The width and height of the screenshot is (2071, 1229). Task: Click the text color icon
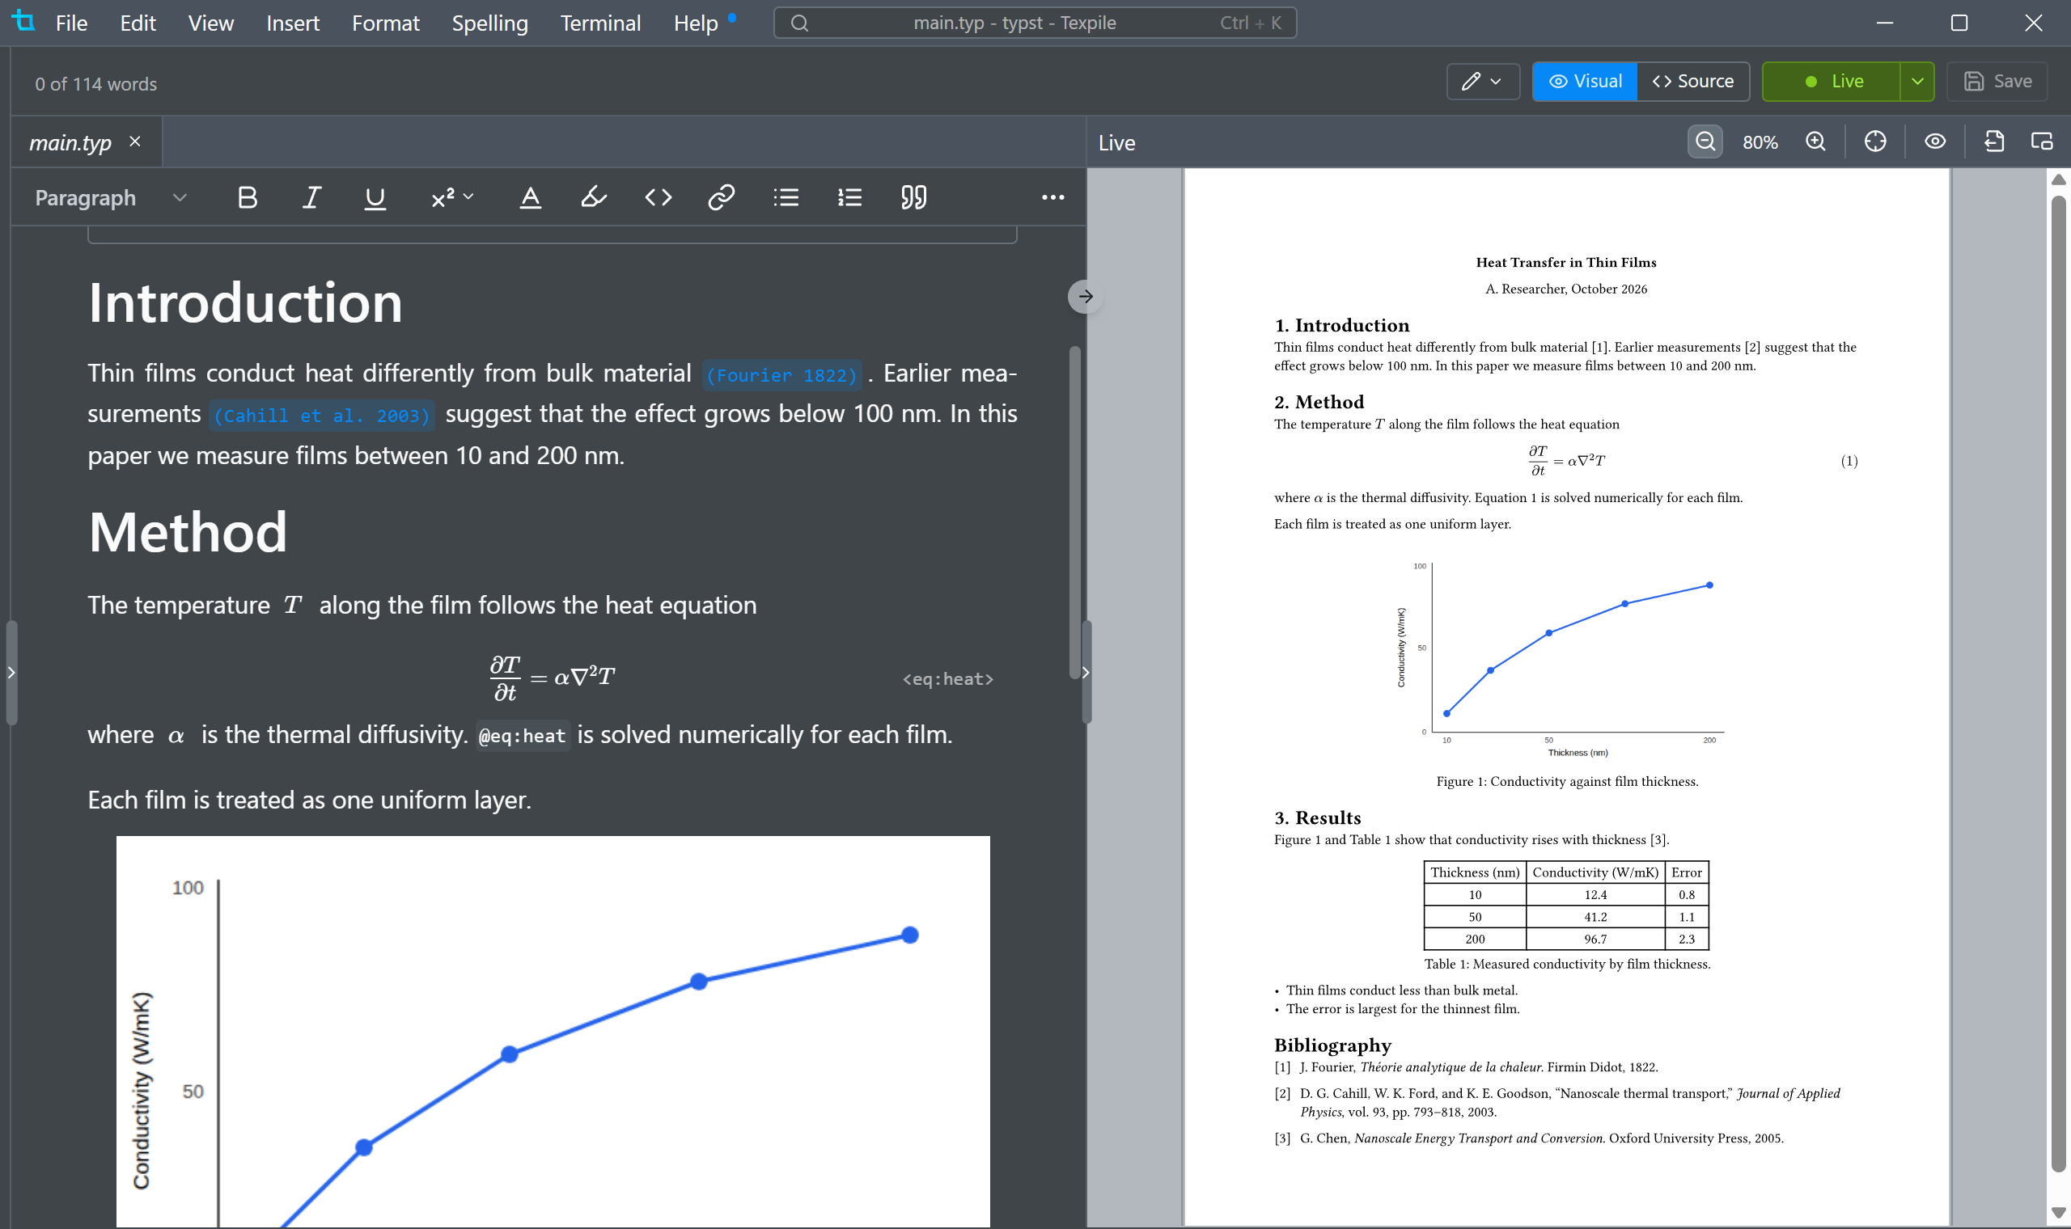point(530,197)
